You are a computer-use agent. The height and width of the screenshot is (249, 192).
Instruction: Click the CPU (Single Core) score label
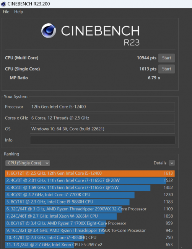click(x=22, y=69)
